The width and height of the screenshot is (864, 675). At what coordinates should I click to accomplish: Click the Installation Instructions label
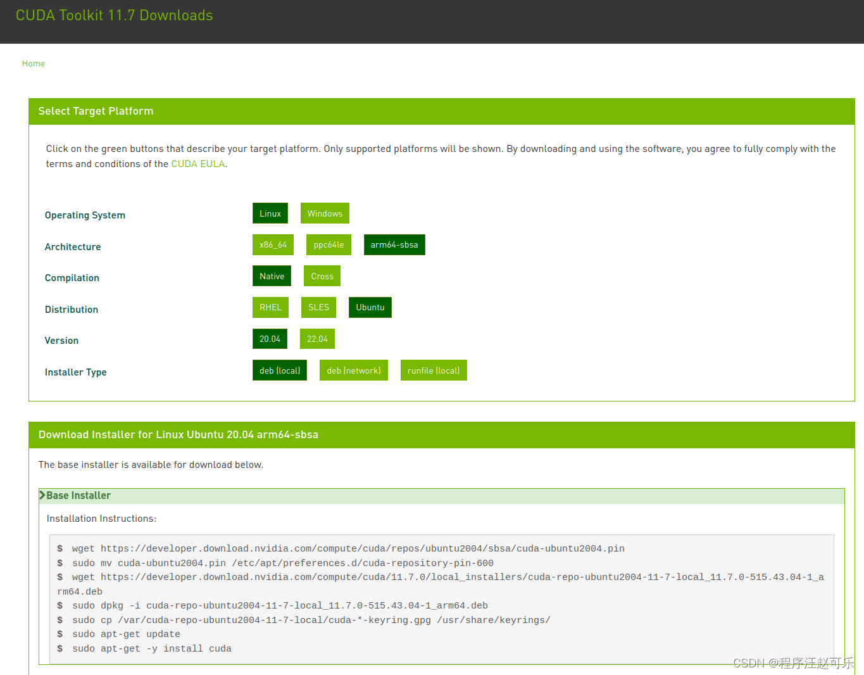101,519
